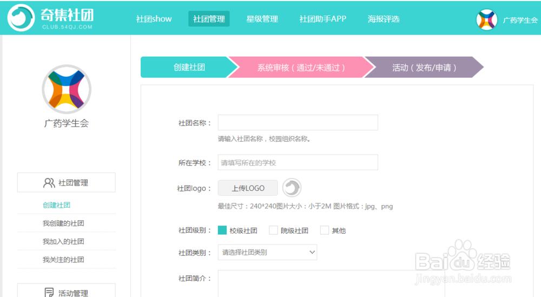Click the 社团管理 people icon in the sidebar
This screenshot has width=541, height=297.
pos(49,183)
